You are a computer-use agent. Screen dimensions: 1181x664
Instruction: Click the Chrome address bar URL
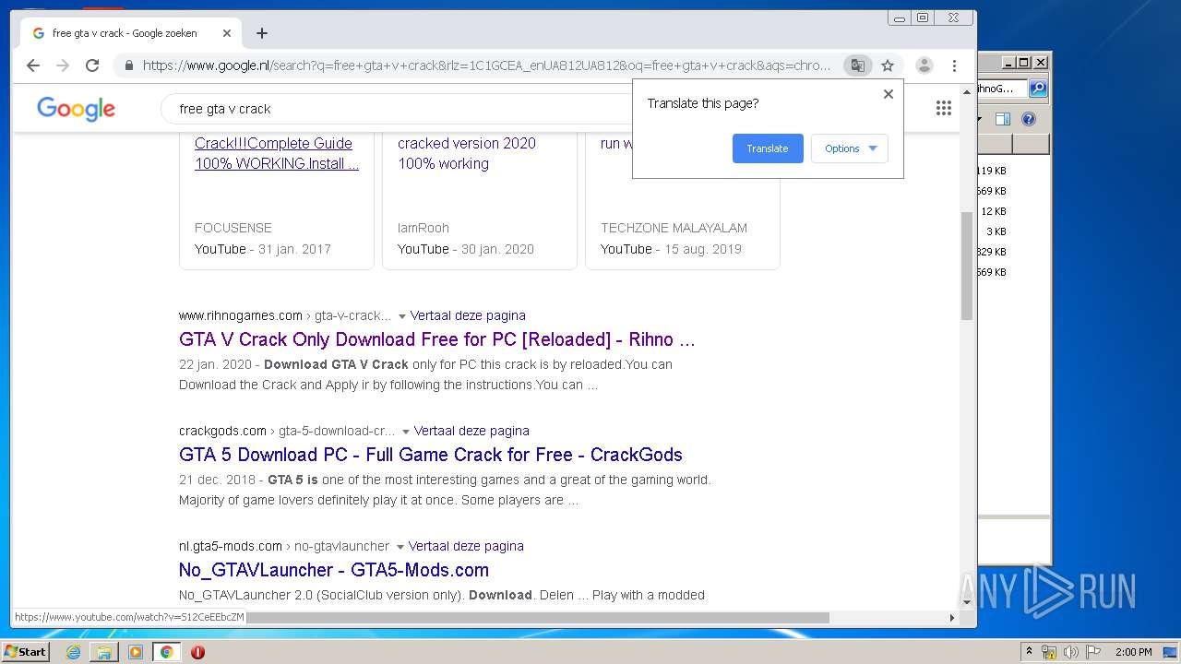coord(486,65)
